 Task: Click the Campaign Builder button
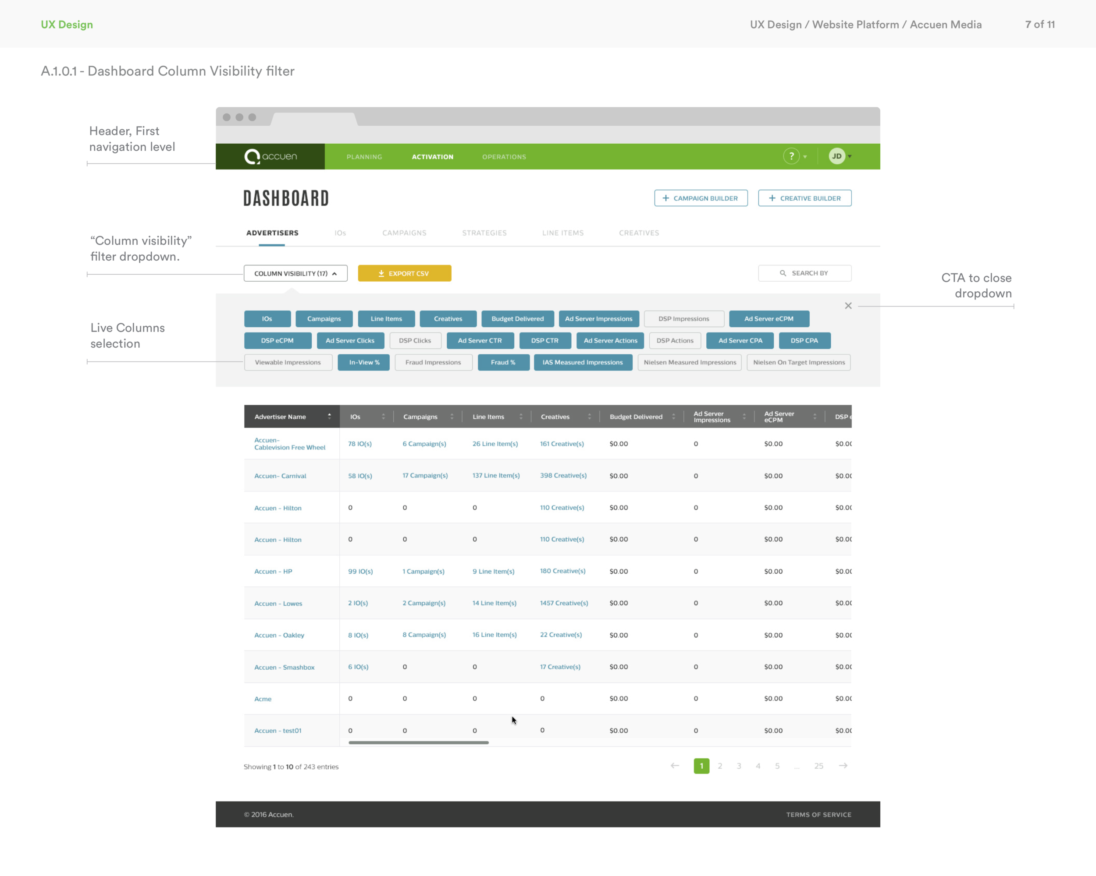[x=701, y=198]
